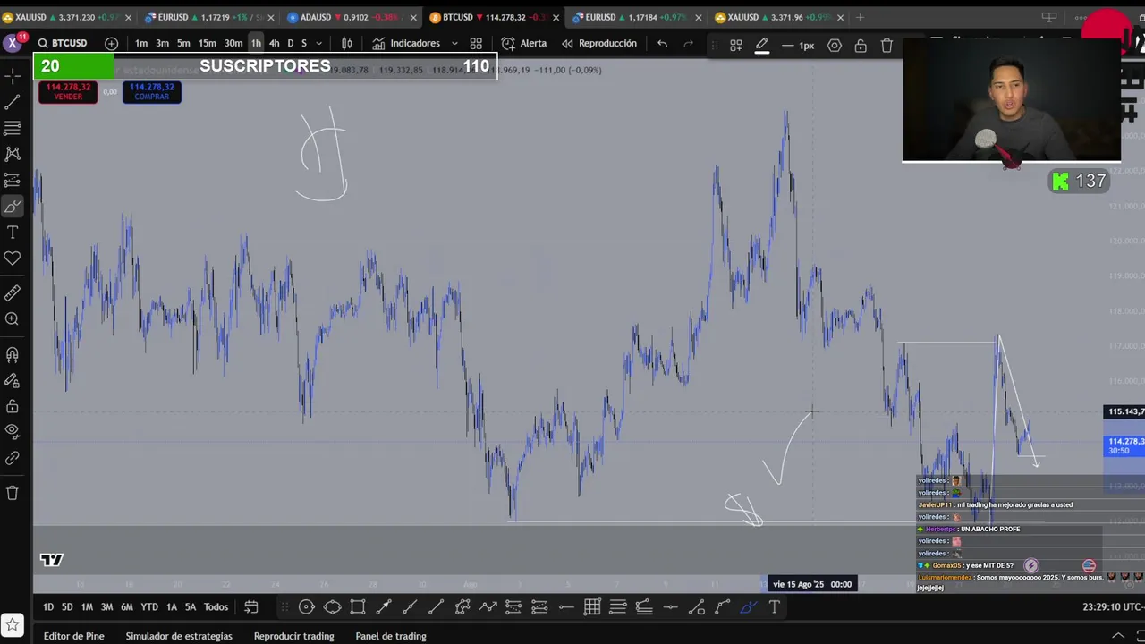
Task: Select the 15m timeframe
Action: click(x=208, y=43)
